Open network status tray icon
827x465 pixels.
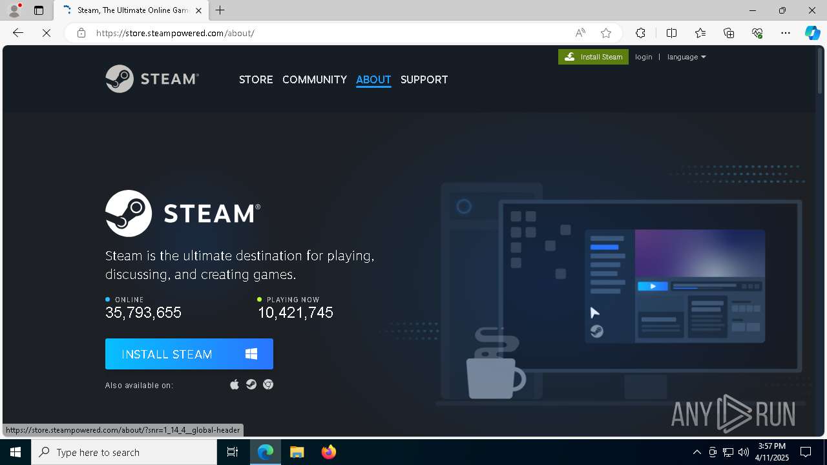pyautogui.click(x=728, y=452)
